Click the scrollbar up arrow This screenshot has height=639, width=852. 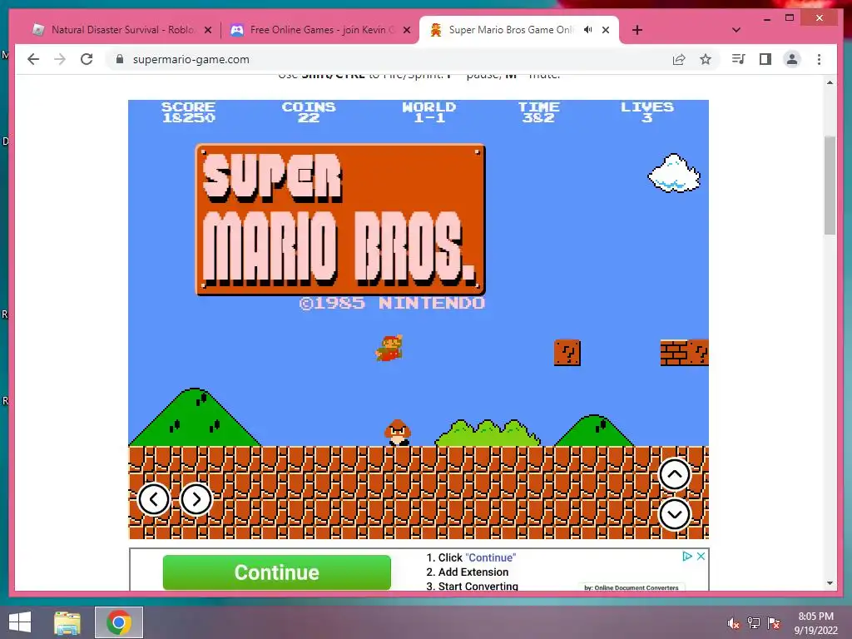pos(830,82)
